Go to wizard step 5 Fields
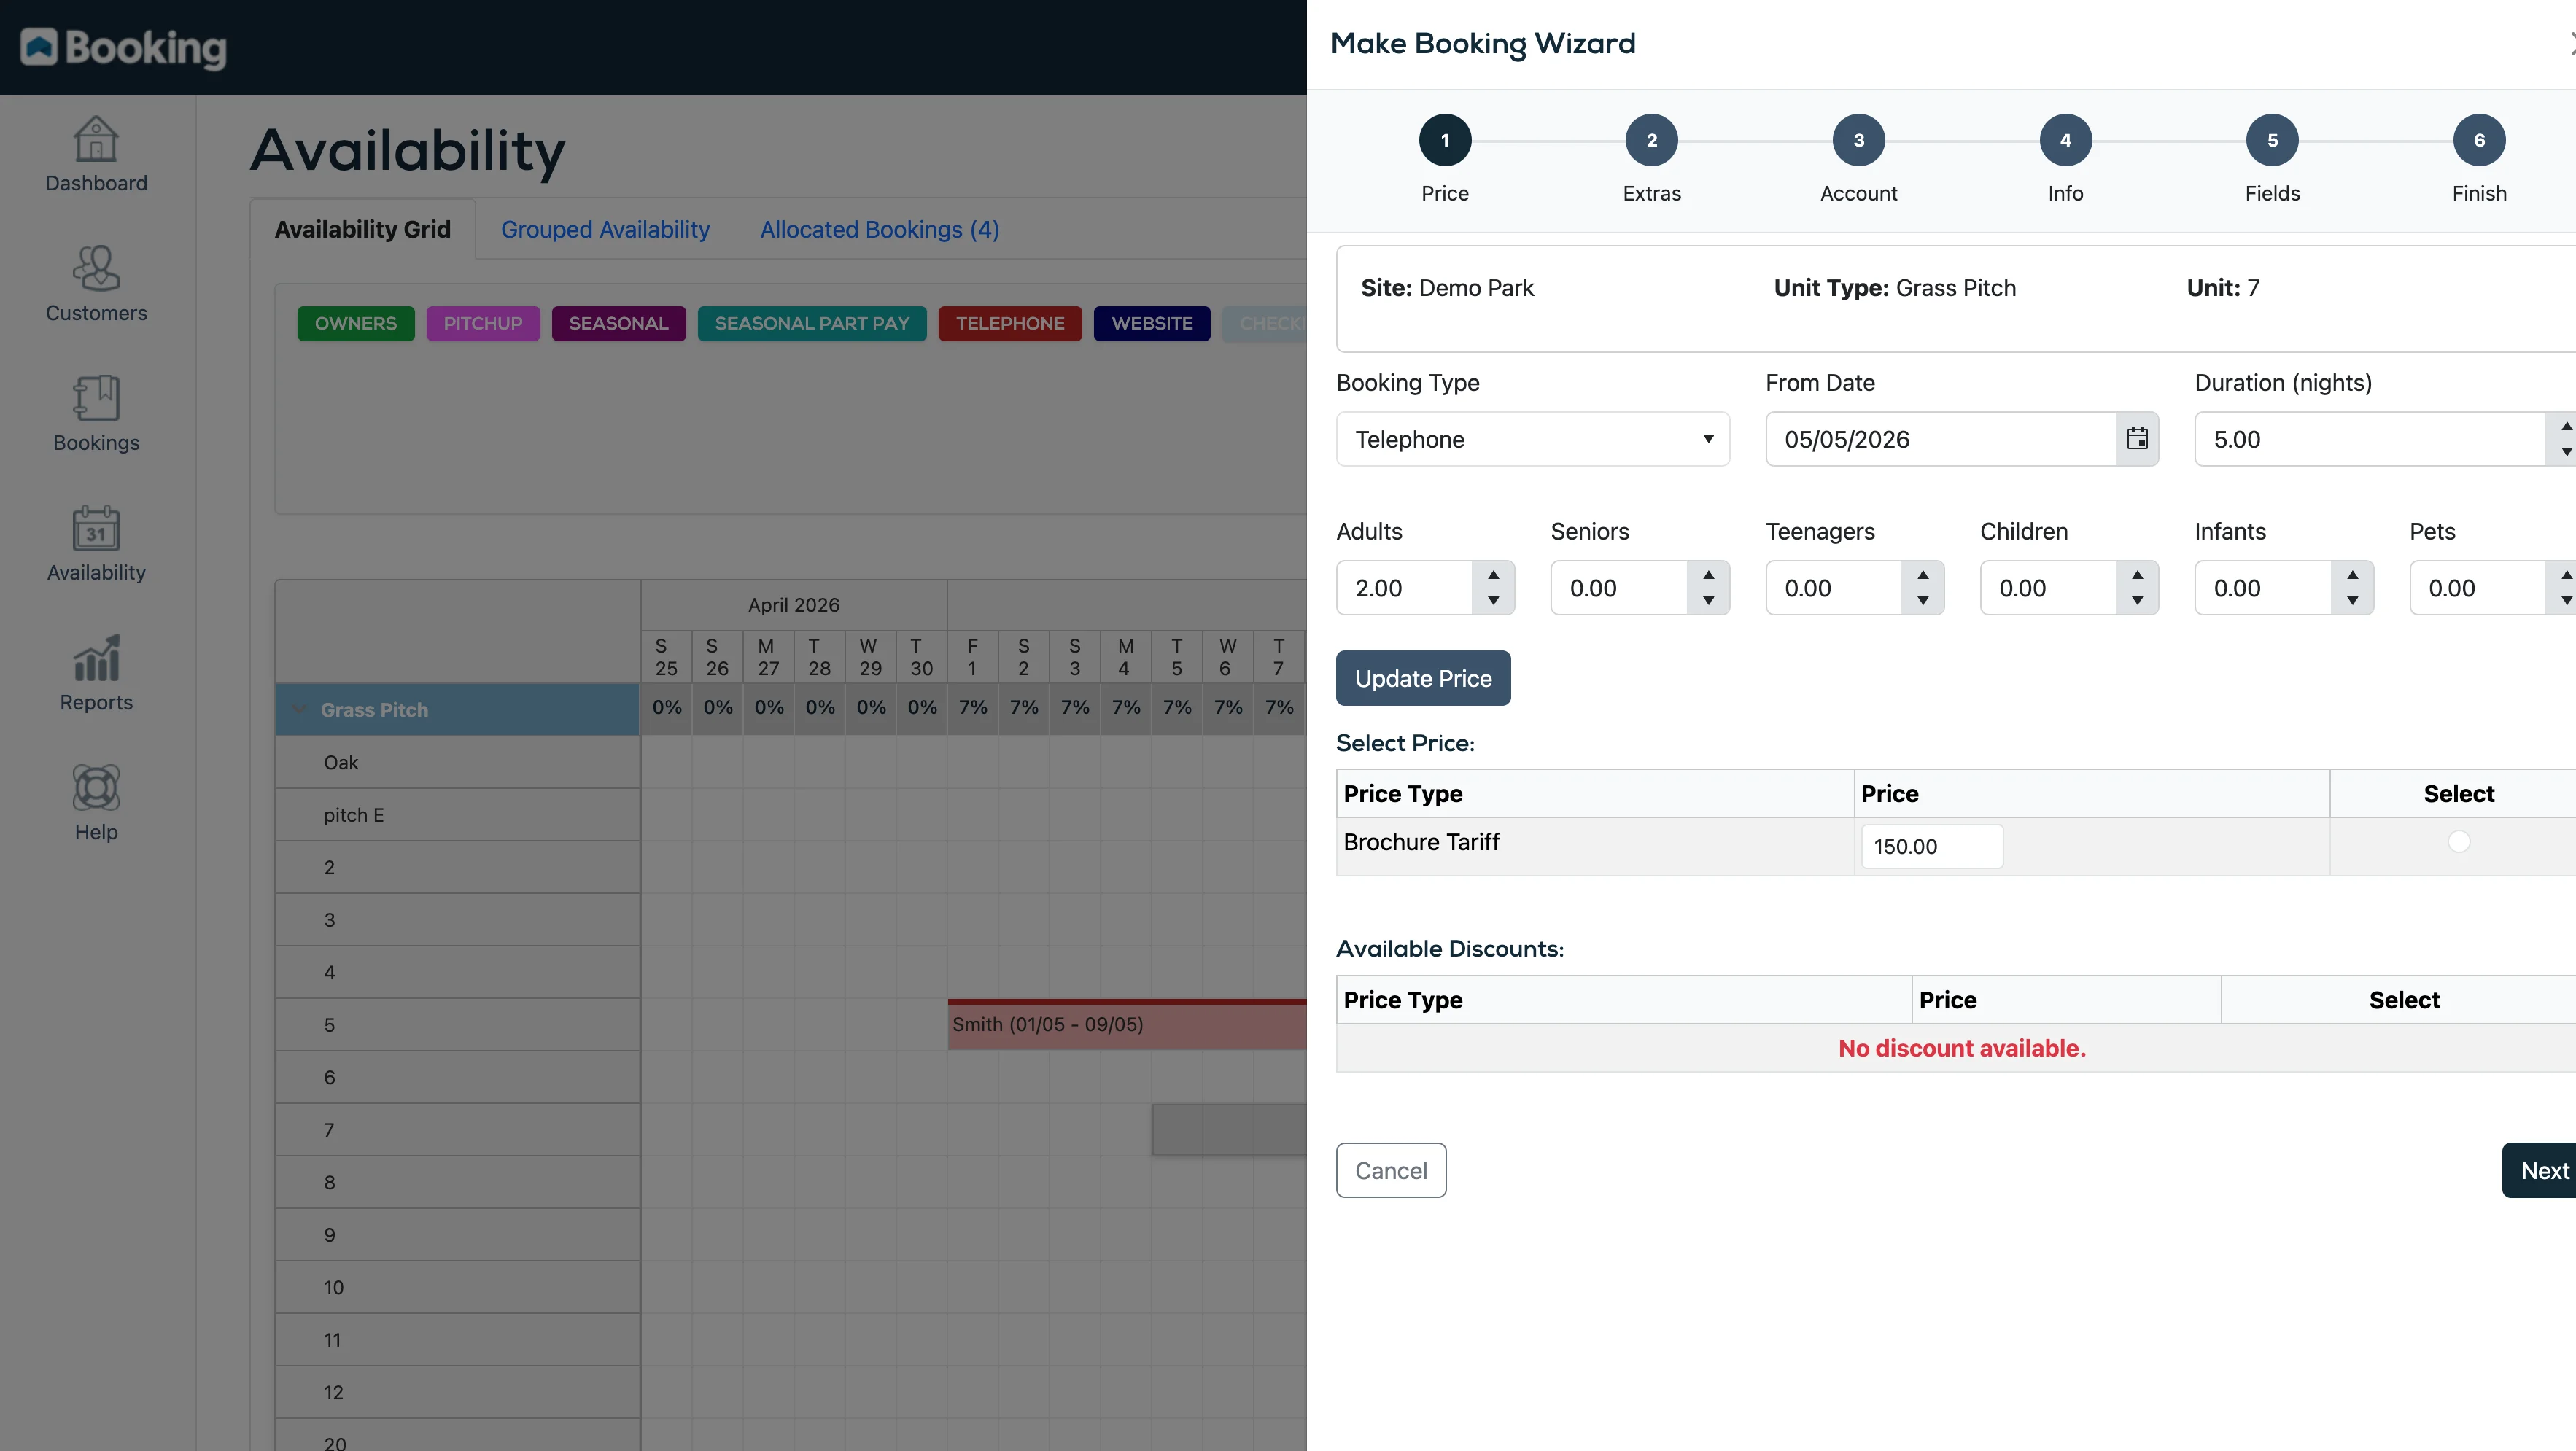The image size is (2576, 1451). [2272, 140]
